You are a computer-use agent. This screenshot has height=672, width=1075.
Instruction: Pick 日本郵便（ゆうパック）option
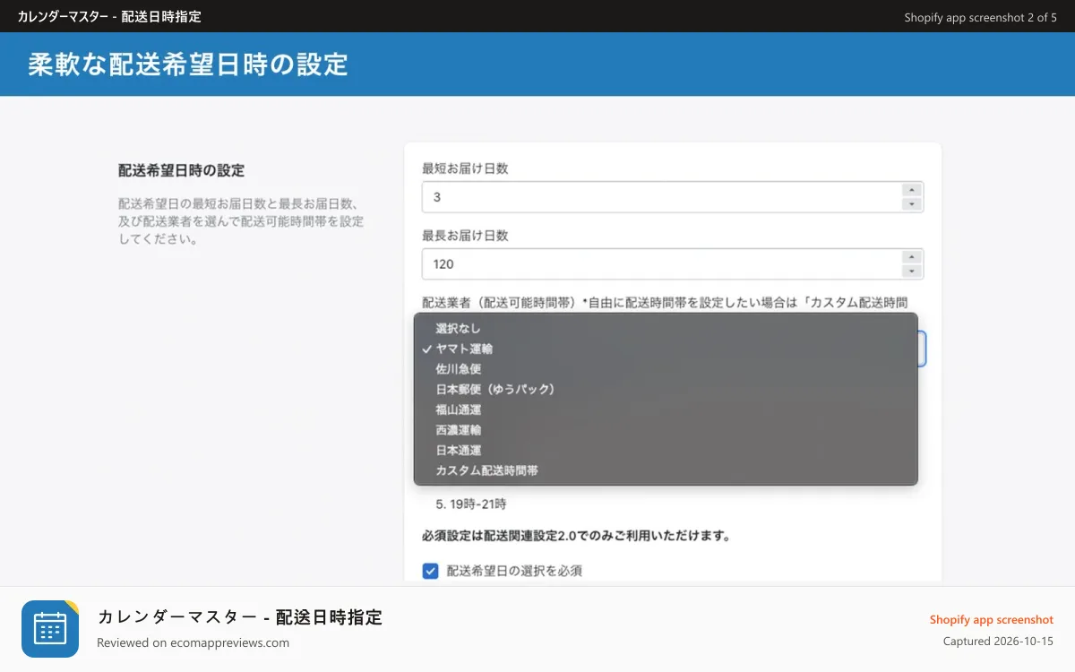pos(666,390)
